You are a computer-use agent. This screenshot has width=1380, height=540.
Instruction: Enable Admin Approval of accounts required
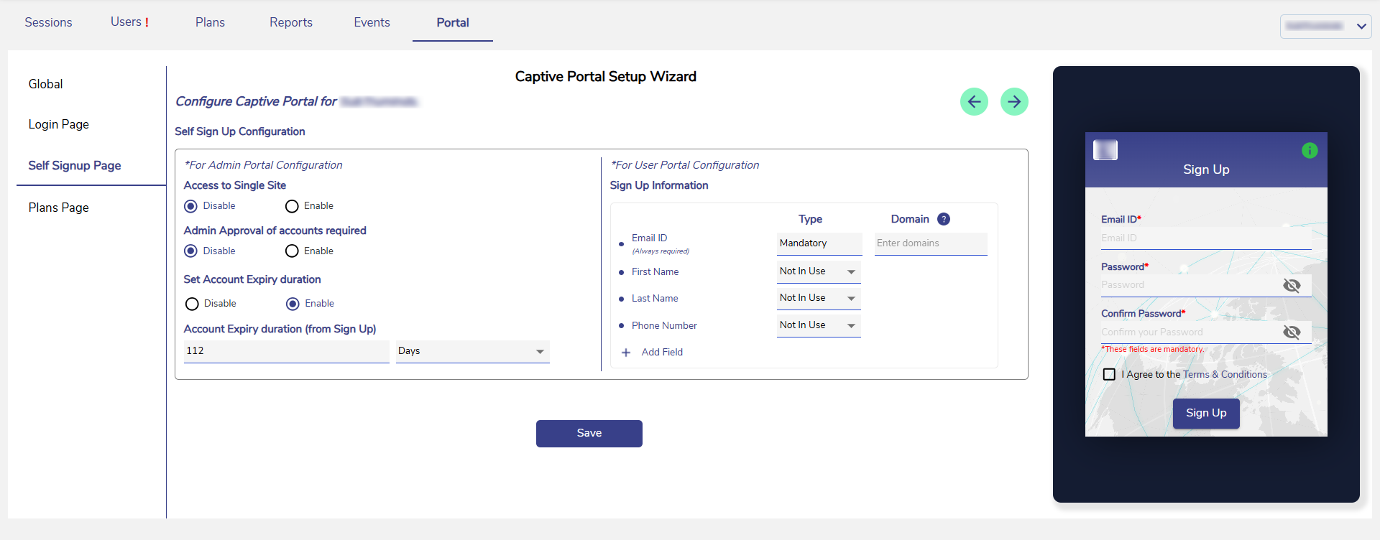point(292,251)
